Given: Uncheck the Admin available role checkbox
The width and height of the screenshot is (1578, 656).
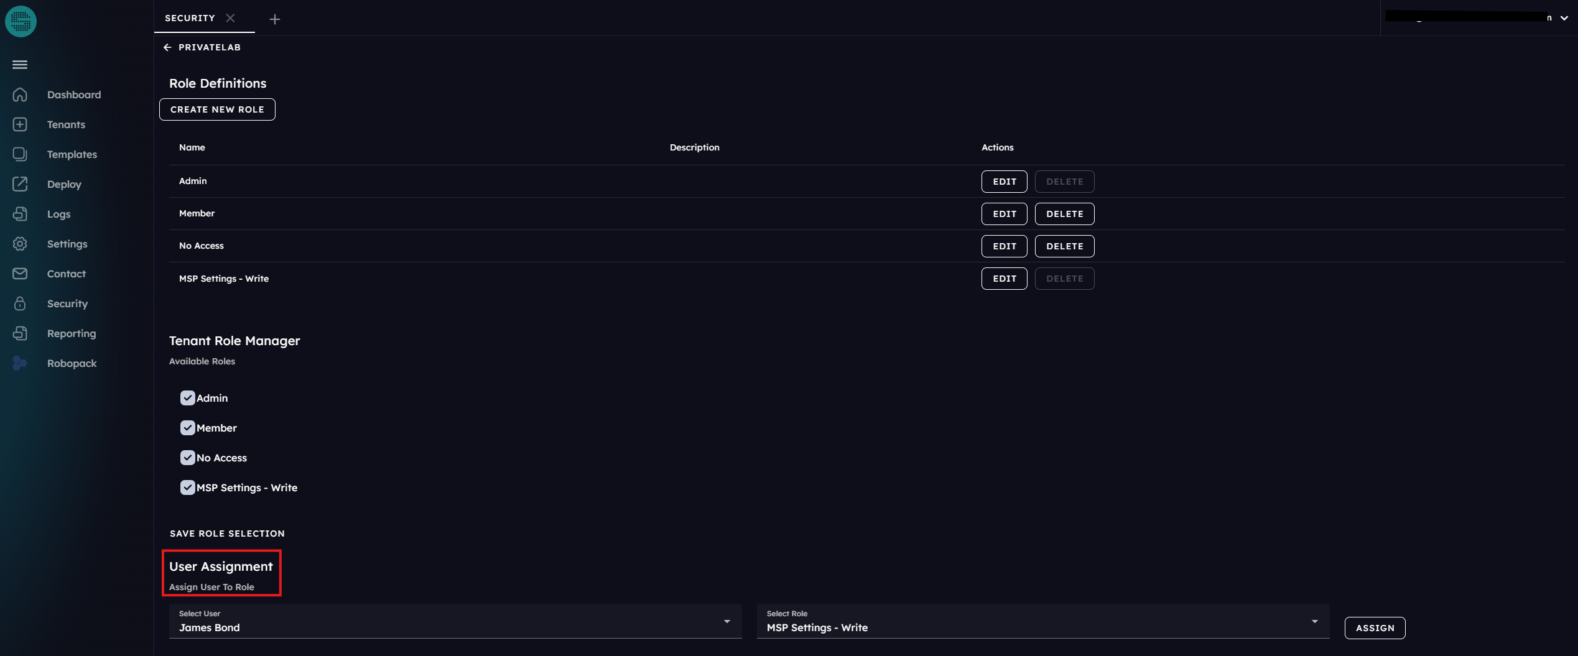Looking at the screenshot, I should pyautogui.click(x=187, y=398).
